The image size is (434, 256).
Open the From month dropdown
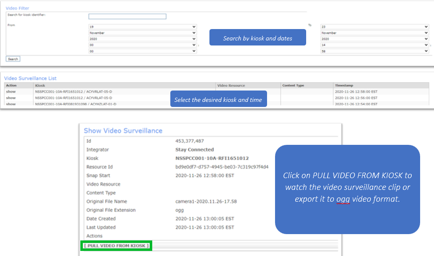click(x=142, y=33)
